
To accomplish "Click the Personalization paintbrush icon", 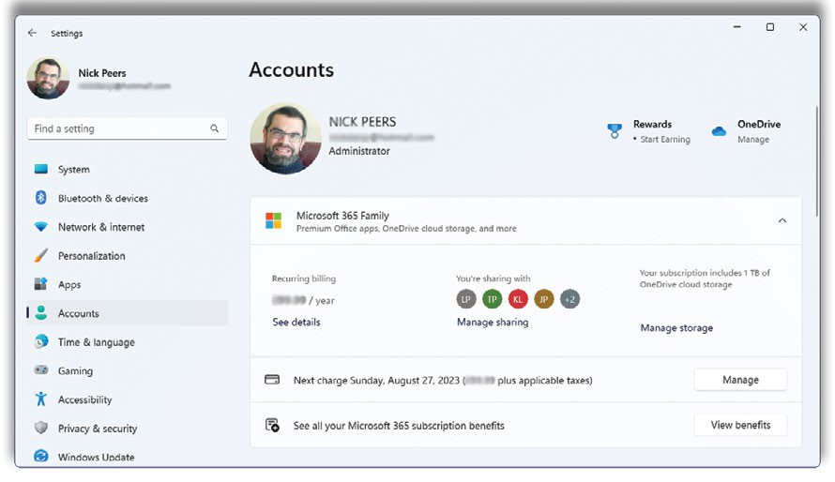I will pyautogui.click(x=41, y=255).
